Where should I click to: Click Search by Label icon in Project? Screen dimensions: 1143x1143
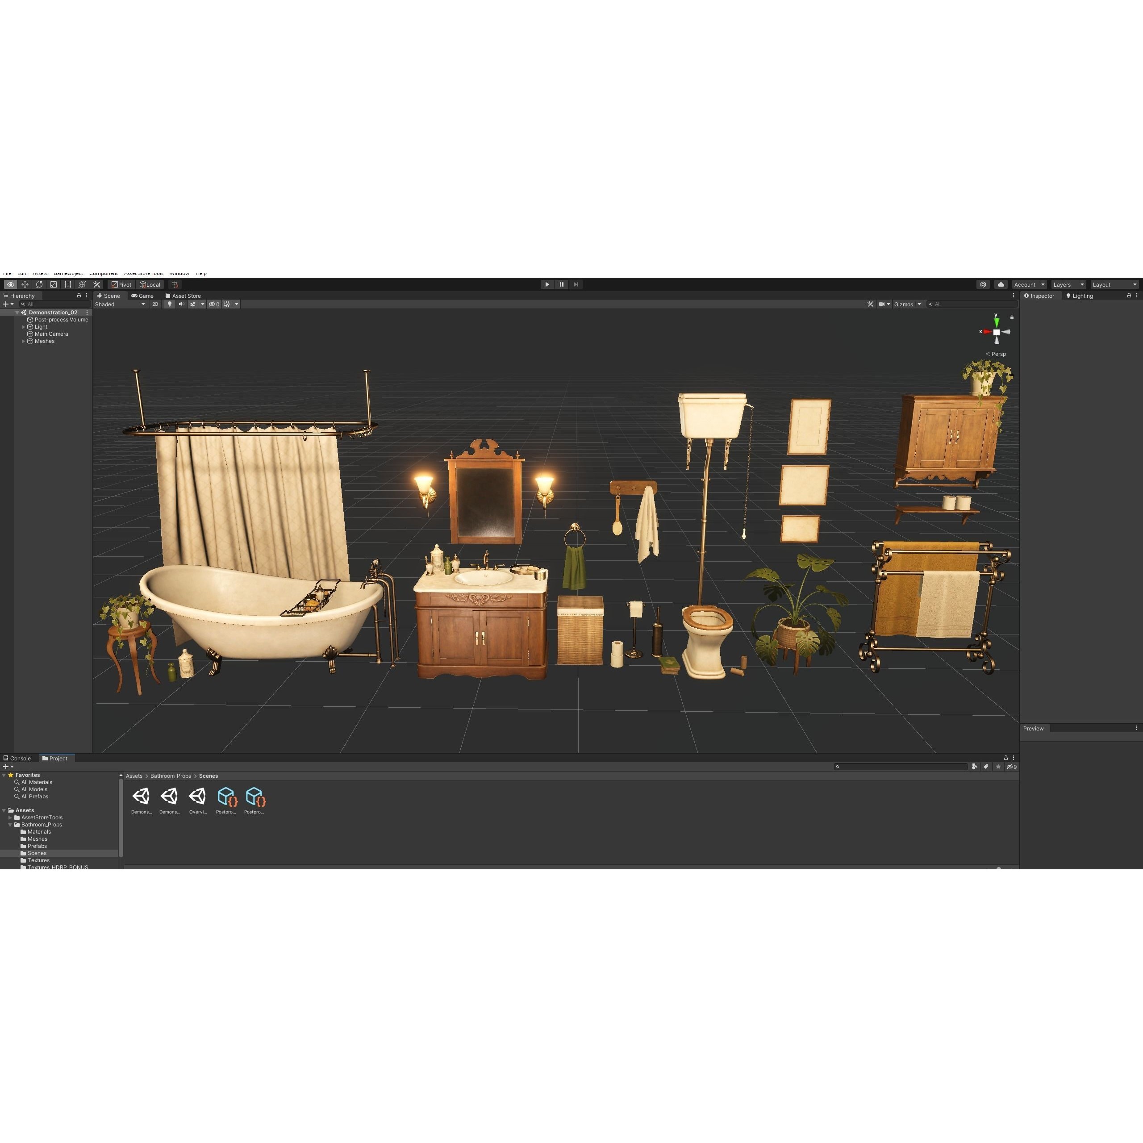pyautogui.click(x=986, y=767)
